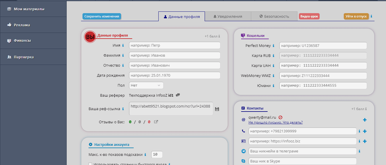Click red unverified icon next to qwerty@mail.ru
The width and height of the screenshot is (386, 165).
click(x=280, y=117)
